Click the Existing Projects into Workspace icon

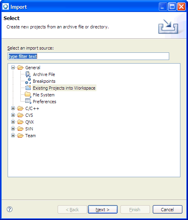28,88
